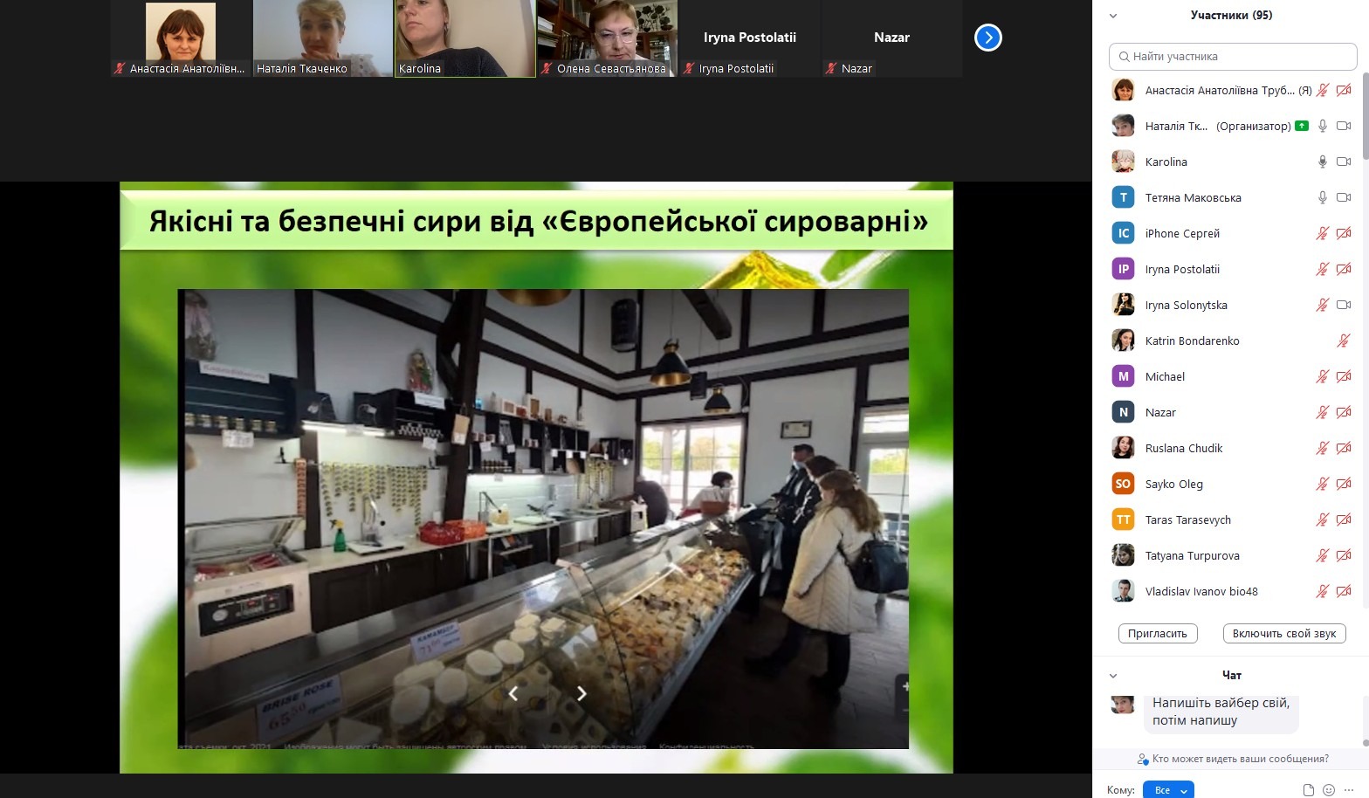Collapse the Чат panel chevron
Viewport: 1369px width, 798px height.
click(1113, 676)
